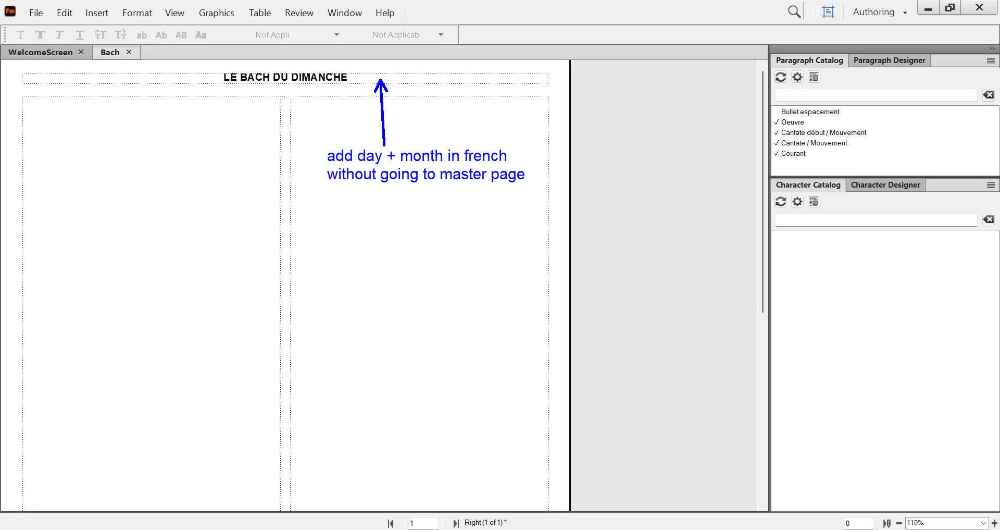Apply the 'Bullet espacement' paragraph format
This screenshot has width=1000, height=530.
tap(810, 112)
